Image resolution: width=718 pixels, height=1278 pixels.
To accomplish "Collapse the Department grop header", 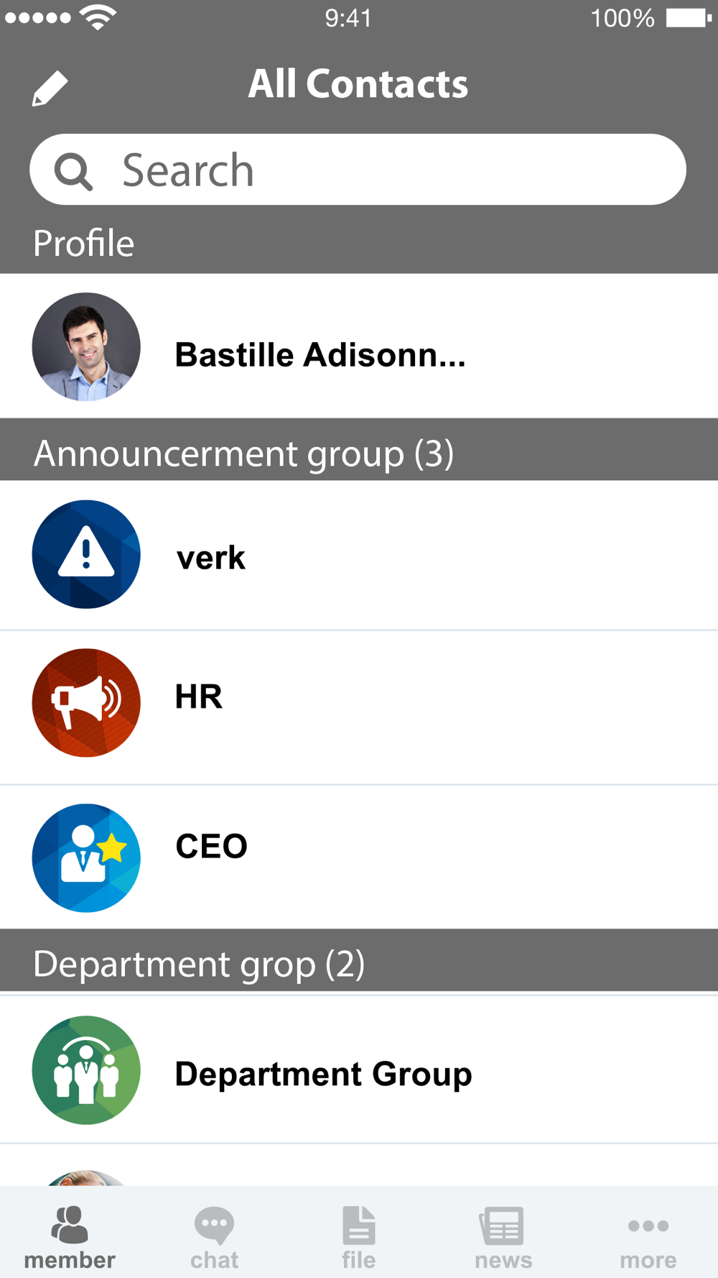I will click(359, 961).
